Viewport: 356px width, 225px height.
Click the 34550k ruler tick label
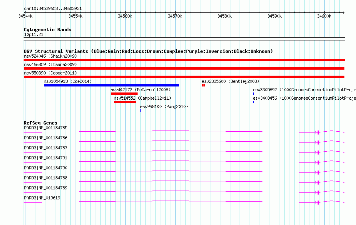(x=75, y=16)
